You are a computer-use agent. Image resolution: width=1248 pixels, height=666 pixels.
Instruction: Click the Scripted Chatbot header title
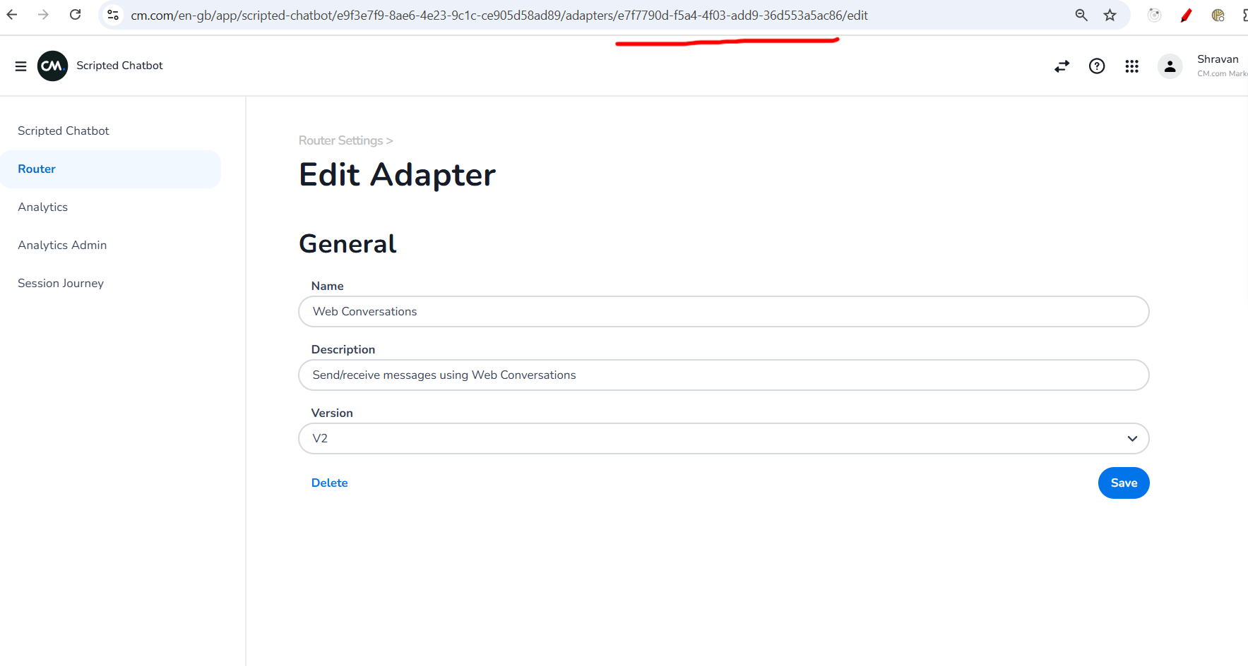(x=119, y=66)
